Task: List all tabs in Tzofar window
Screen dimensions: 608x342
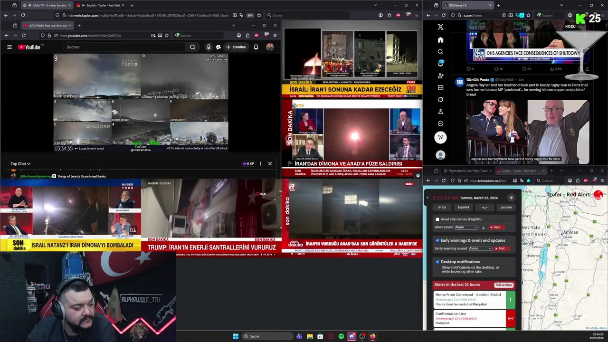Action: (x=561, y=171)
